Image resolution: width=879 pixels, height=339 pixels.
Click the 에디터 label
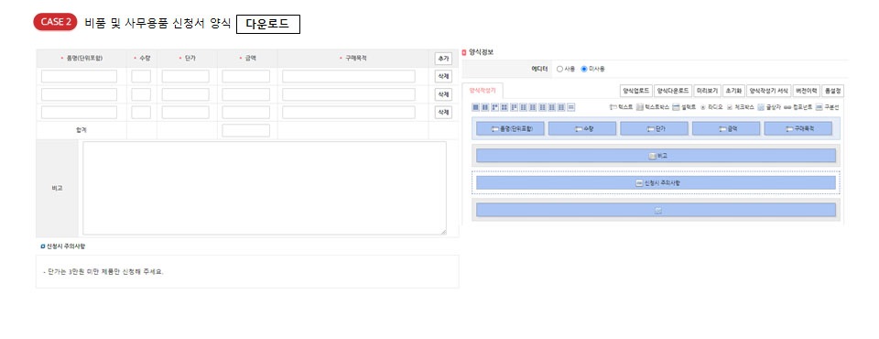539,69
